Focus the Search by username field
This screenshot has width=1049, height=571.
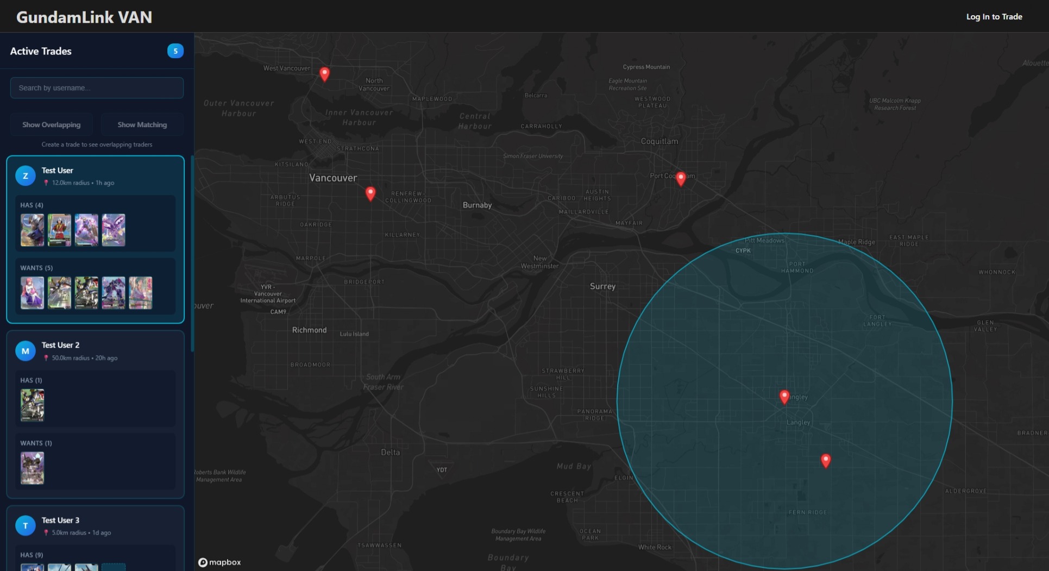pyautogui.click(x=97, y=88)
